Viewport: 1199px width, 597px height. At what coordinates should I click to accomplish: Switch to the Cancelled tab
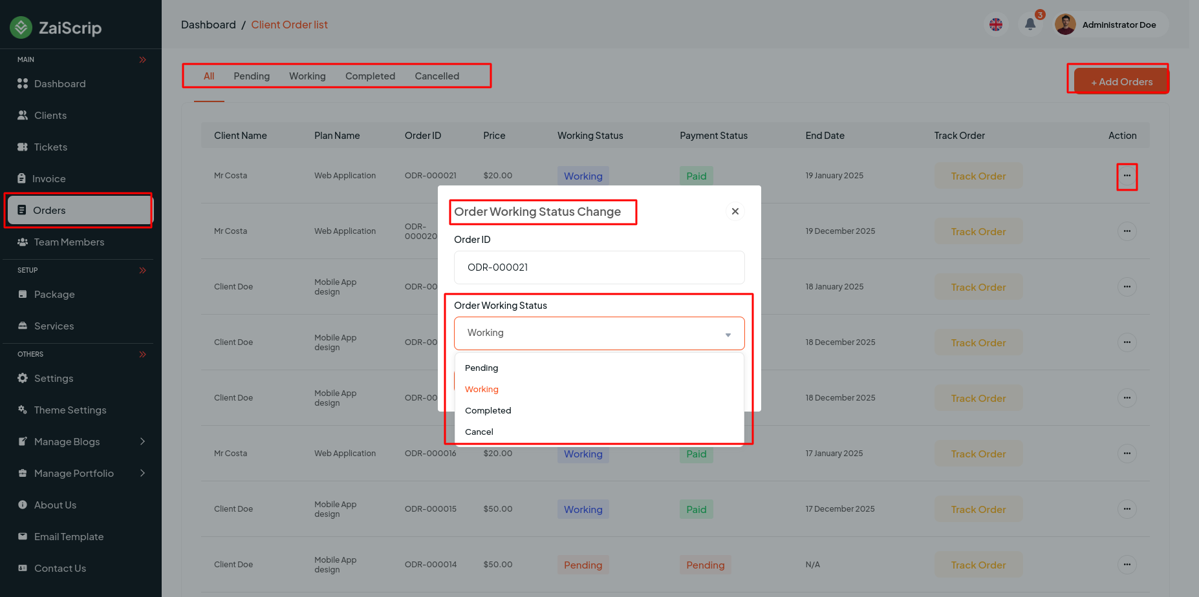437,76
